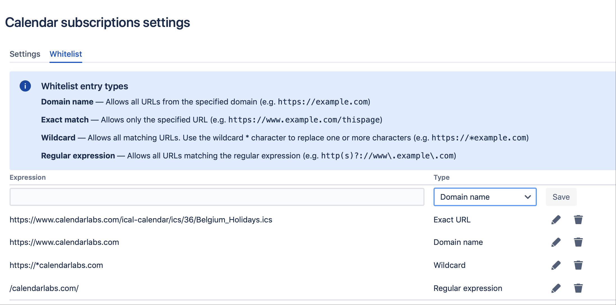The height and width of the screenshot is (305, 616).
Task: Click the /calendarlabs.com/ regex entry text
Action: [x=44, y=288]
